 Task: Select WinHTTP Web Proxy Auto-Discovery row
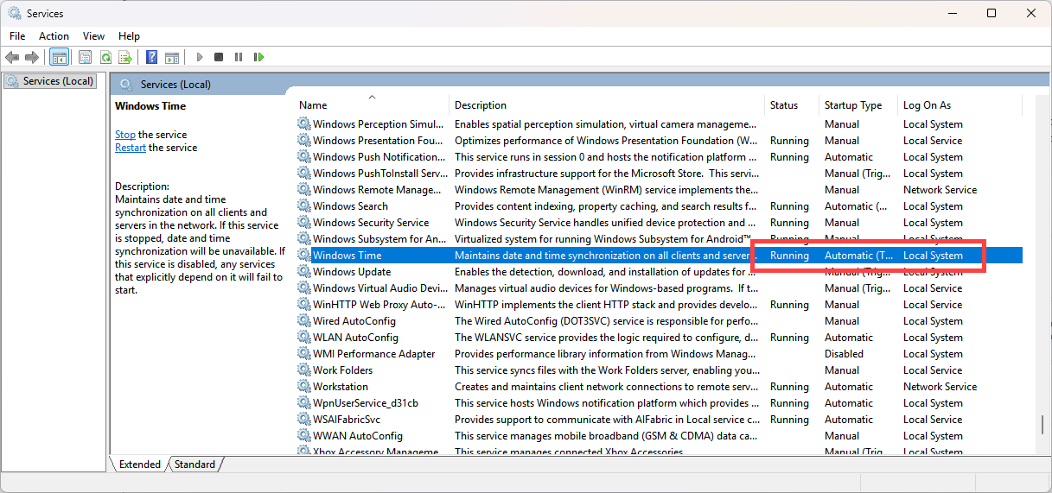(x=659, y=305)
